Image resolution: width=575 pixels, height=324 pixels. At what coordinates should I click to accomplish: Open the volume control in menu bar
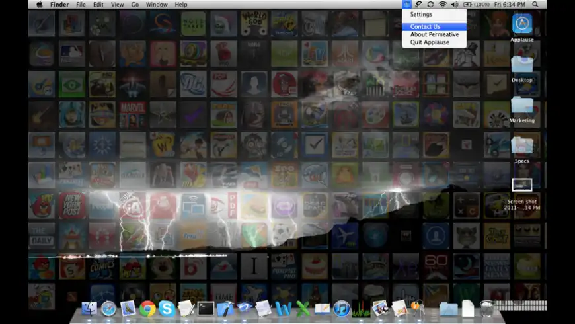(x=455, y=5)
